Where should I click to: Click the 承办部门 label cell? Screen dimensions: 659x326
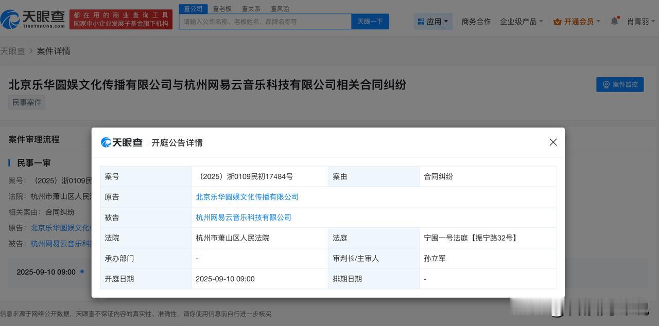[146, 259]
